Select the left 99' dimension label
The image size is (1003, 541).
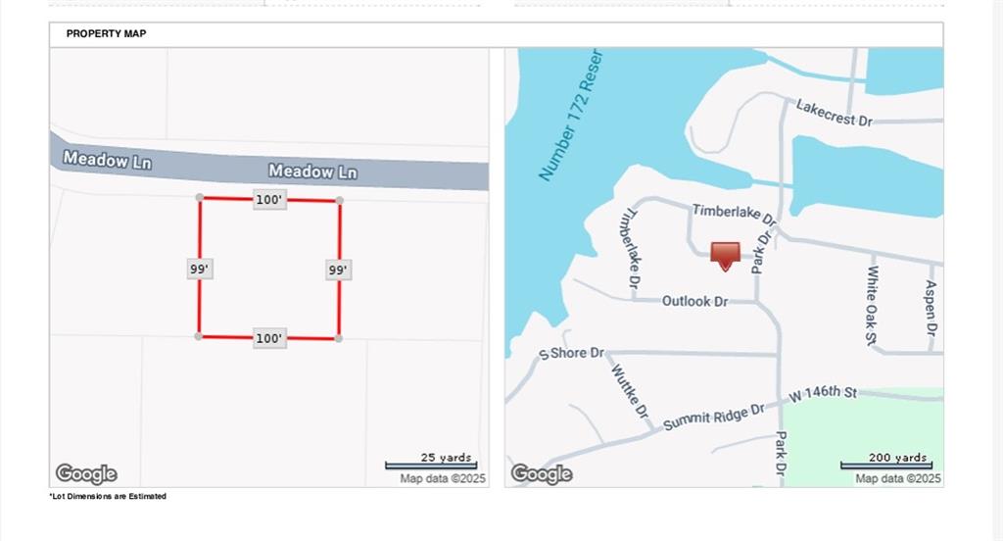coord(200,269)
